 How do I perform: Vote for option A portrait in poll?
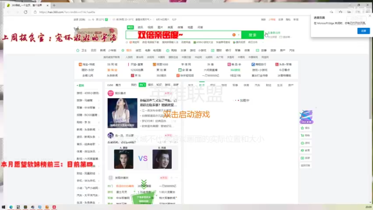(124, 159)
